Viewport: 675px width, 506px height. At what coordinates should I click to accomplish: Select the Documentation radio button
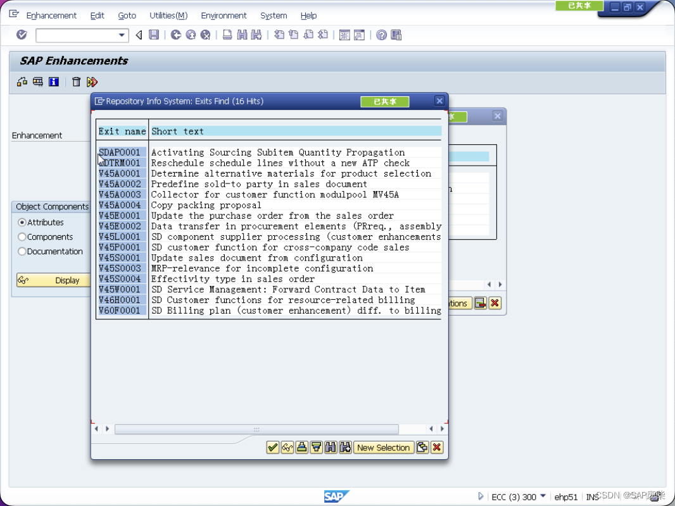pos(22,252)
